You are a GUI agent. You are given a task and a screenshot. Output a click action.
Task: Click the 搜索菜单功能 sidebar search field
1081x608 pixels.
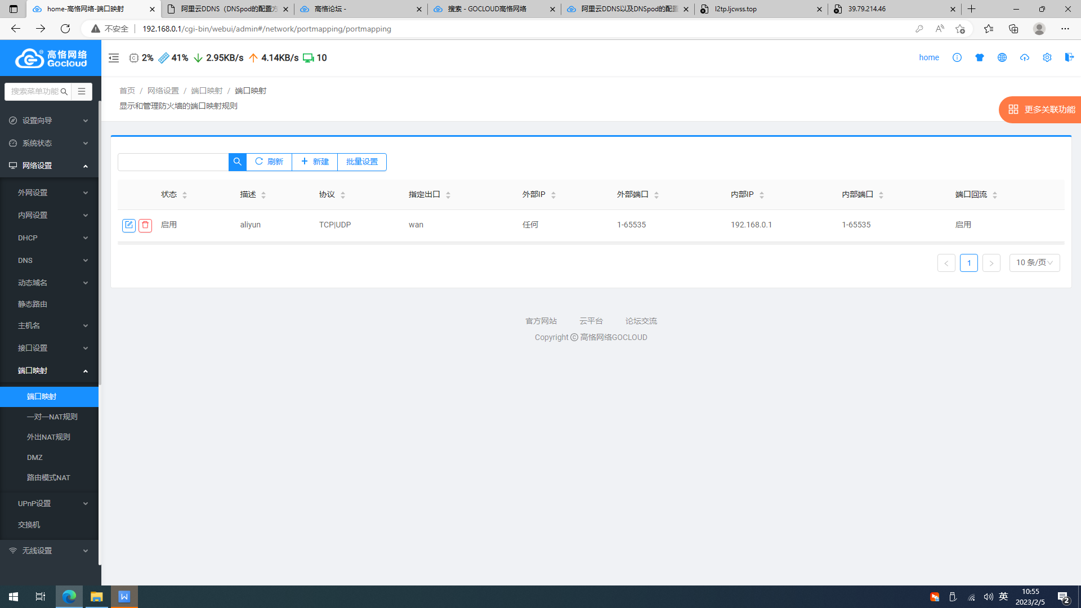37,91
